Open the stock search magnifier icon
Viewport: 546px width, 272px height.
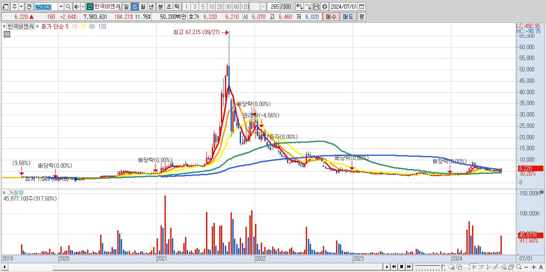(68, 7)
